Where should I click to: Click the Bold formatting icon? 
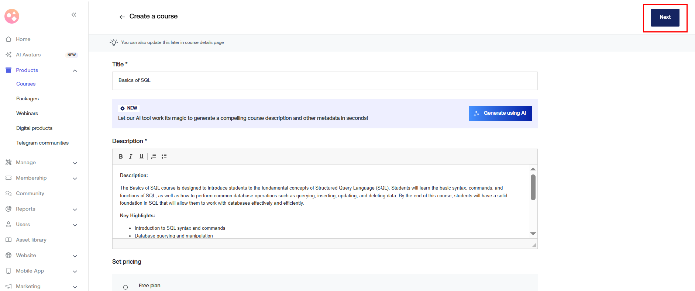[x=121, y=156]
